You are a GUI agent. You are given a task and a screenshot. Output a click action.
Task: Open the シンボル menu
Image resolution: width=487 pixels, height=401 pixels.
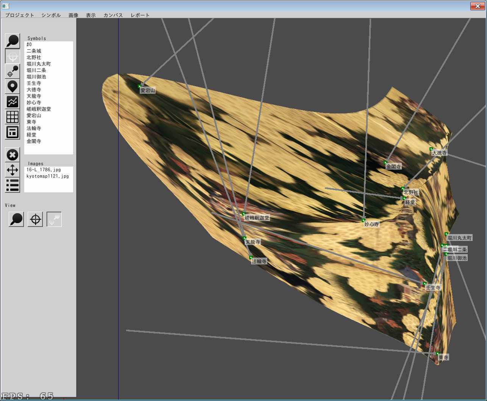(51, 15)
